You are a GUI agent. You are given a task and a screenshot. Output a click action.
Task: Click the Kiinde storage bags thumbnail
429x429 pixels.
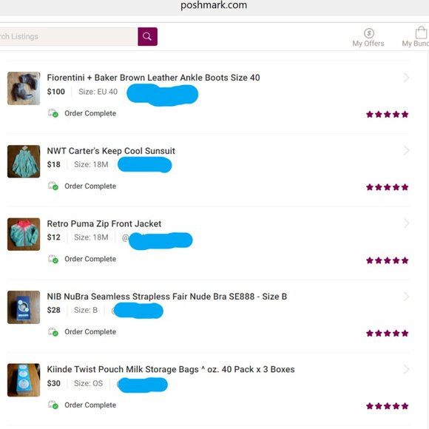(x=24, y=380)
